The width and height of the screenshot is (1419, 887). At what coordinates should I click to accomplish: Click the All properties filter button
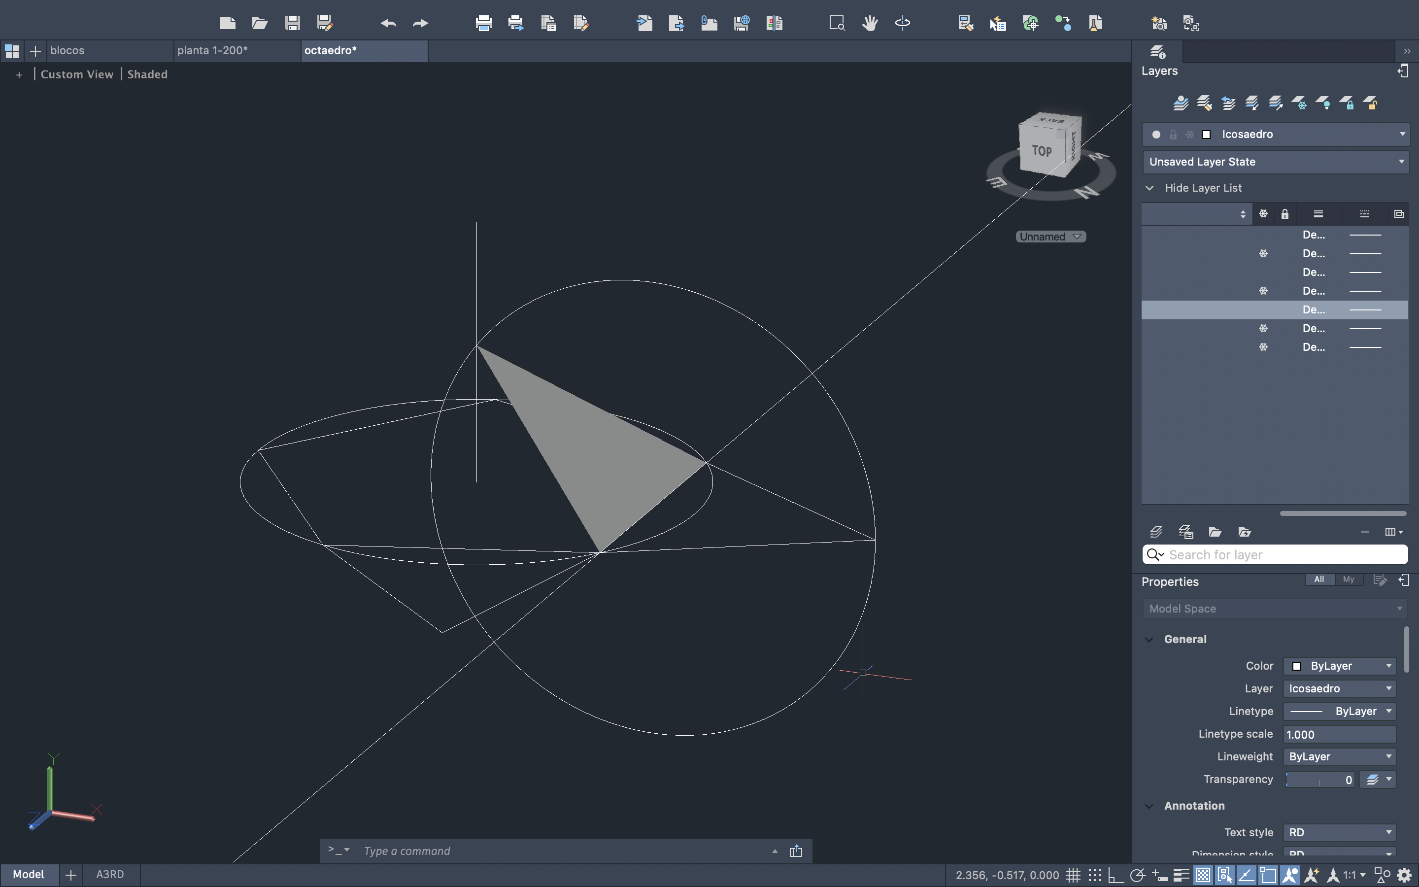pos(1318,579)
